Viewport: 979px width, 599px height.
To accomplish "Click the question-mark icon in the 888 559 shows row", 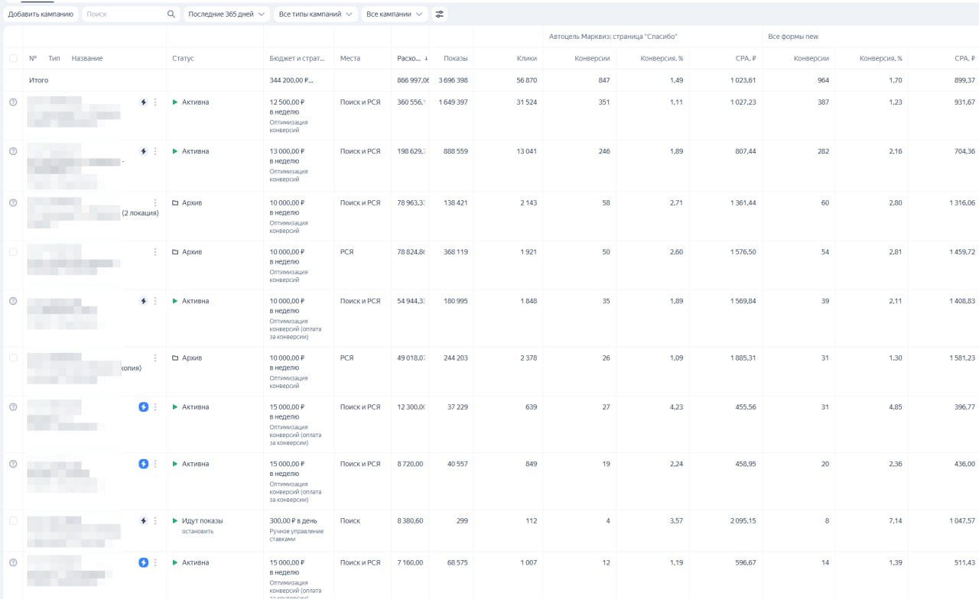I will point(13,151).
